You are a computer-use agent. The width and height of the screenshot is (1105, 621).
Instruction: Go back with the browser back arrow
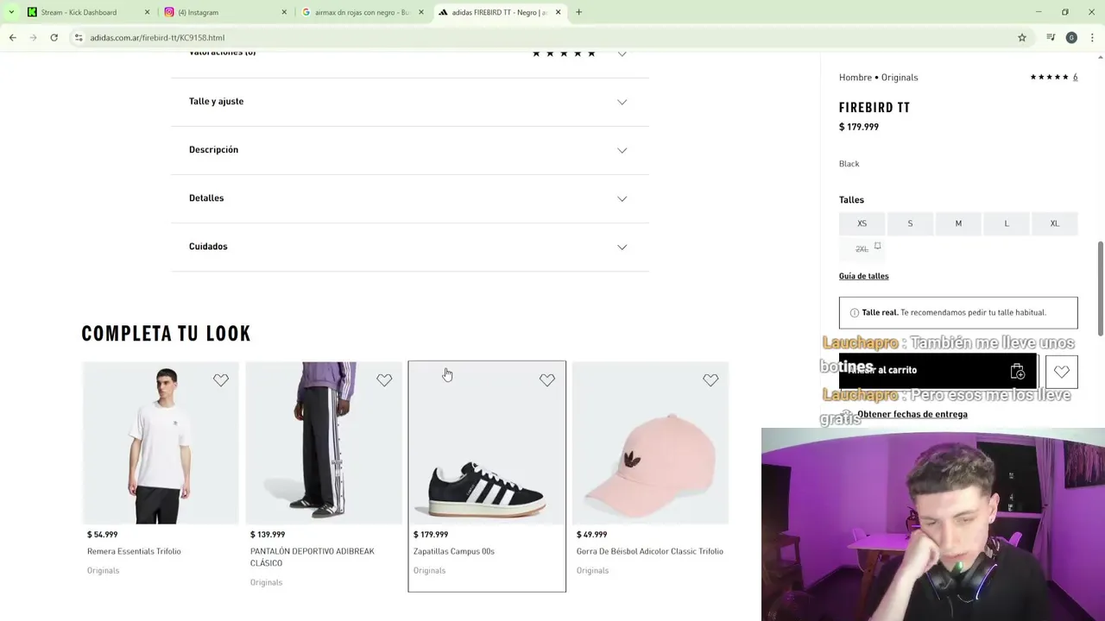coord(12,37)
